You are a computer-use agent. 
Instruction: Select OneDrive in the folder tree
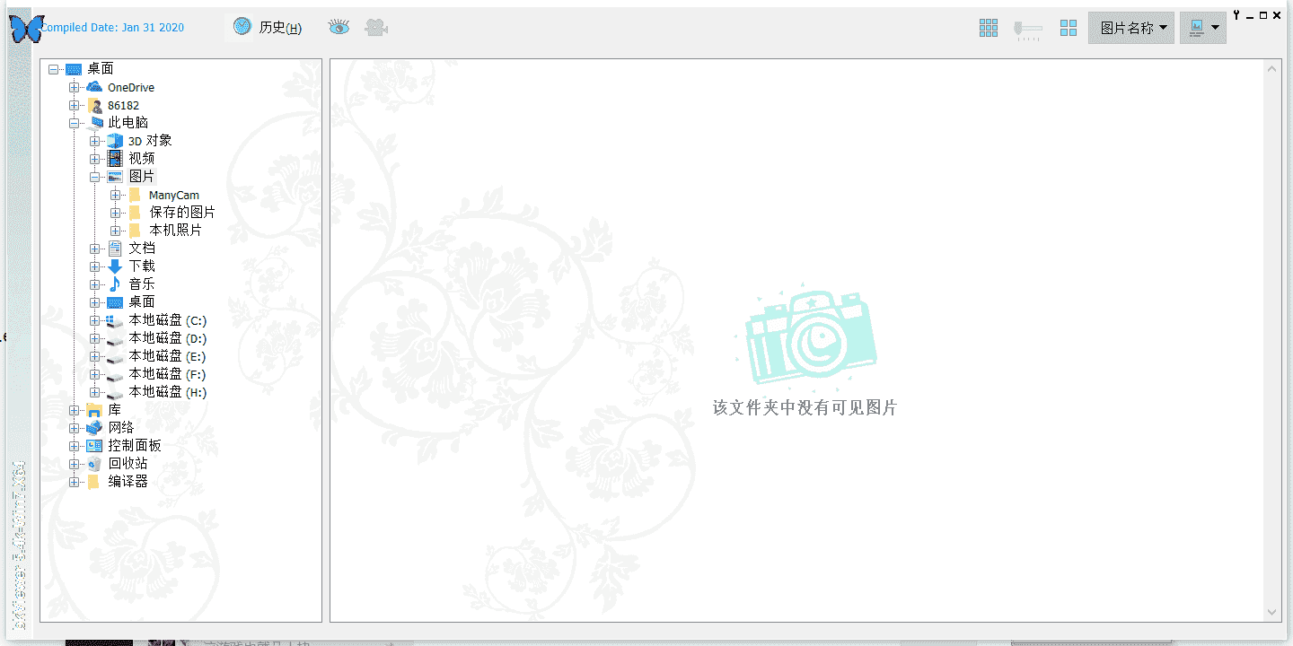click(131, 87)
